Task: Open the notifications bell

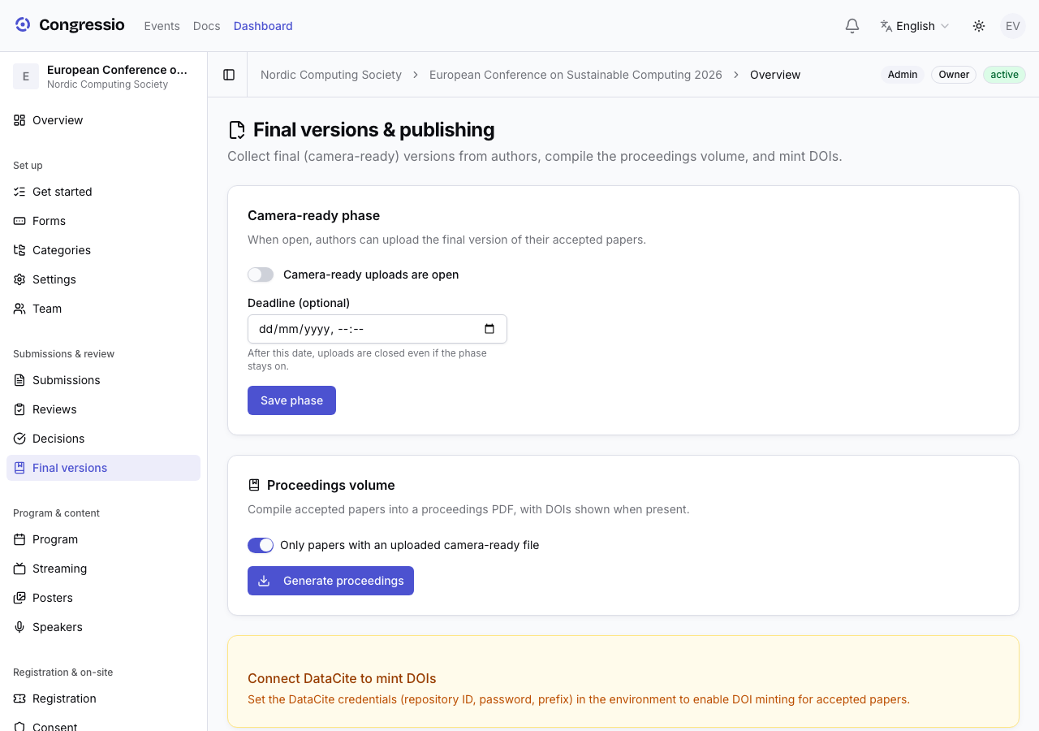Action: tap(852, 26)
